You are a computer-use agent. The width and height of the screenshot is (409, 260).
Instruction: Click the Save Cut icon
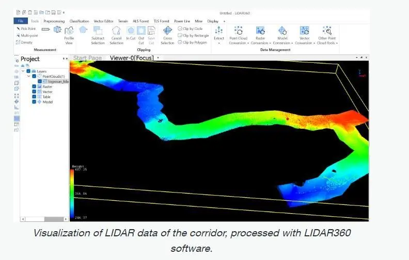tap(151, 36)
